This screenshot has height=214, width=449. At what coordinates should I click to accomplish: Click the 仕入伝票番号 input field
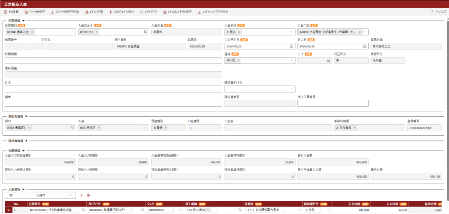(x=333, y=103)
